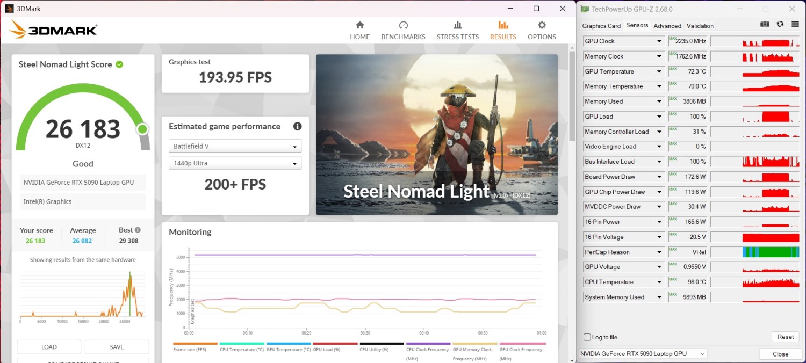Toggle GPU Clock Frequency legend series

point(522,351)
